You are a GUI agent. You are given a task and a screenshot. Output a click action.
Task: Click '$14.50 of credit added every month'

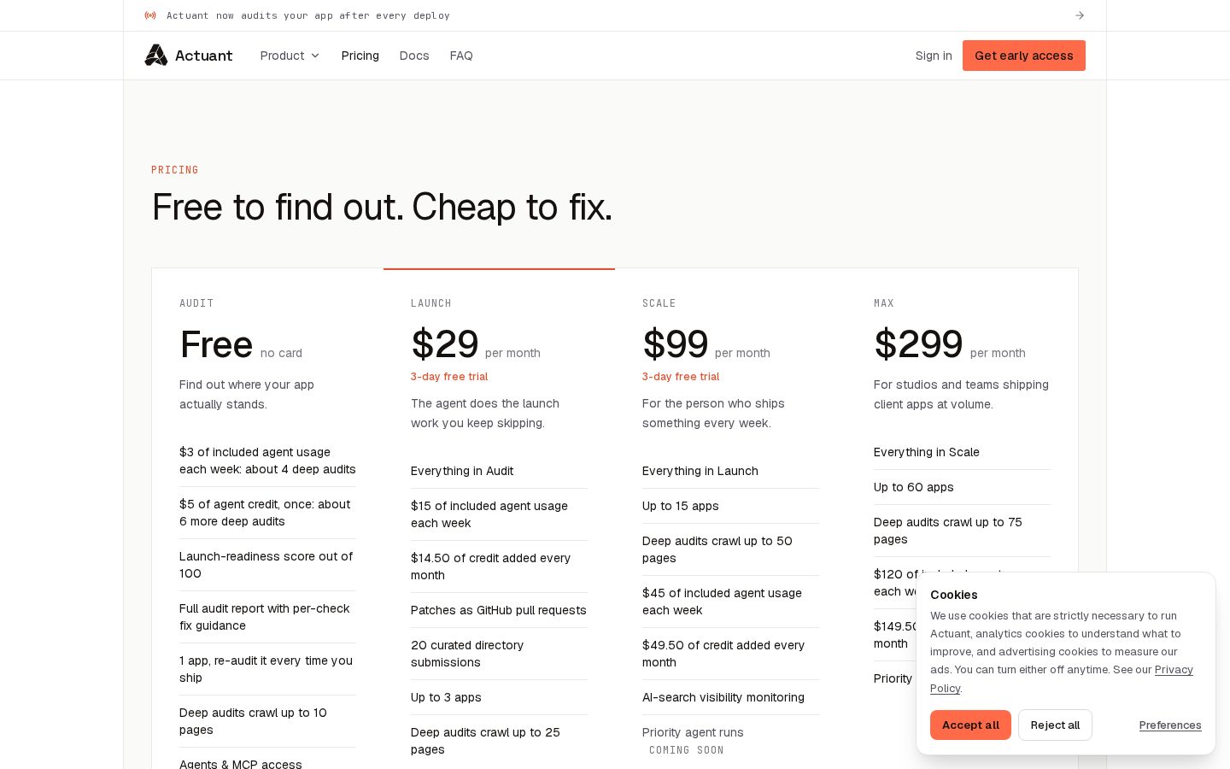490,566
